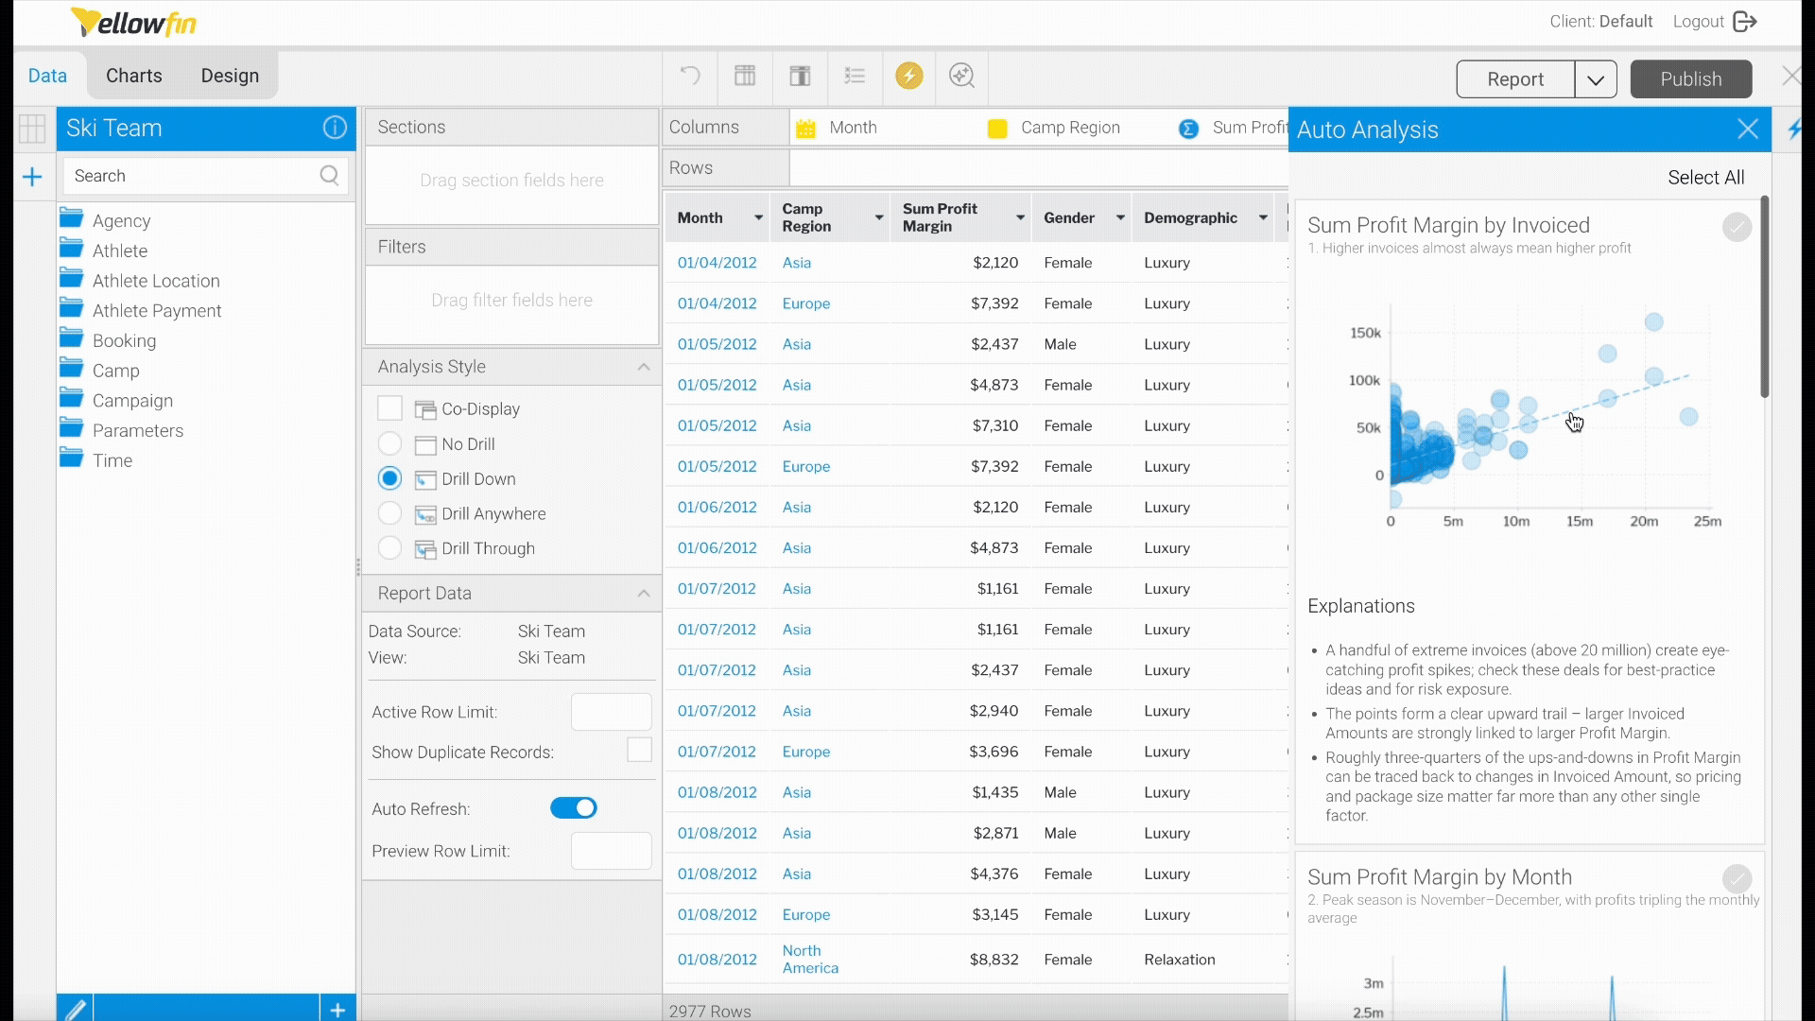Click the Ski Team info icon
The height and width of the screenshot is (1021, 1815).
pyautogui.click(x=335, y=128)
